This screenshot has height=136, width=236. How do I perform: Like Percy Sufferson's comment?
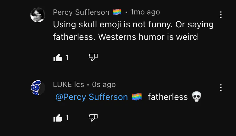(58, 57)
